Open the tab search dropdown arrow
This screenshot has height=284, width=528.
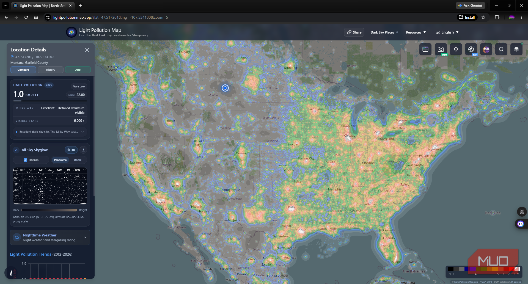click(x=5, y=5)
